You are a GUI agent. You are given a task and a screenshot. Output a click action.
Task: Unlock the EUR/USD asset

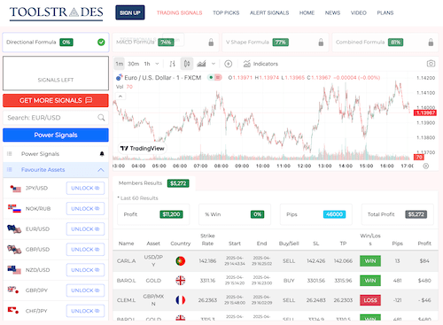(x=85, y=229)
